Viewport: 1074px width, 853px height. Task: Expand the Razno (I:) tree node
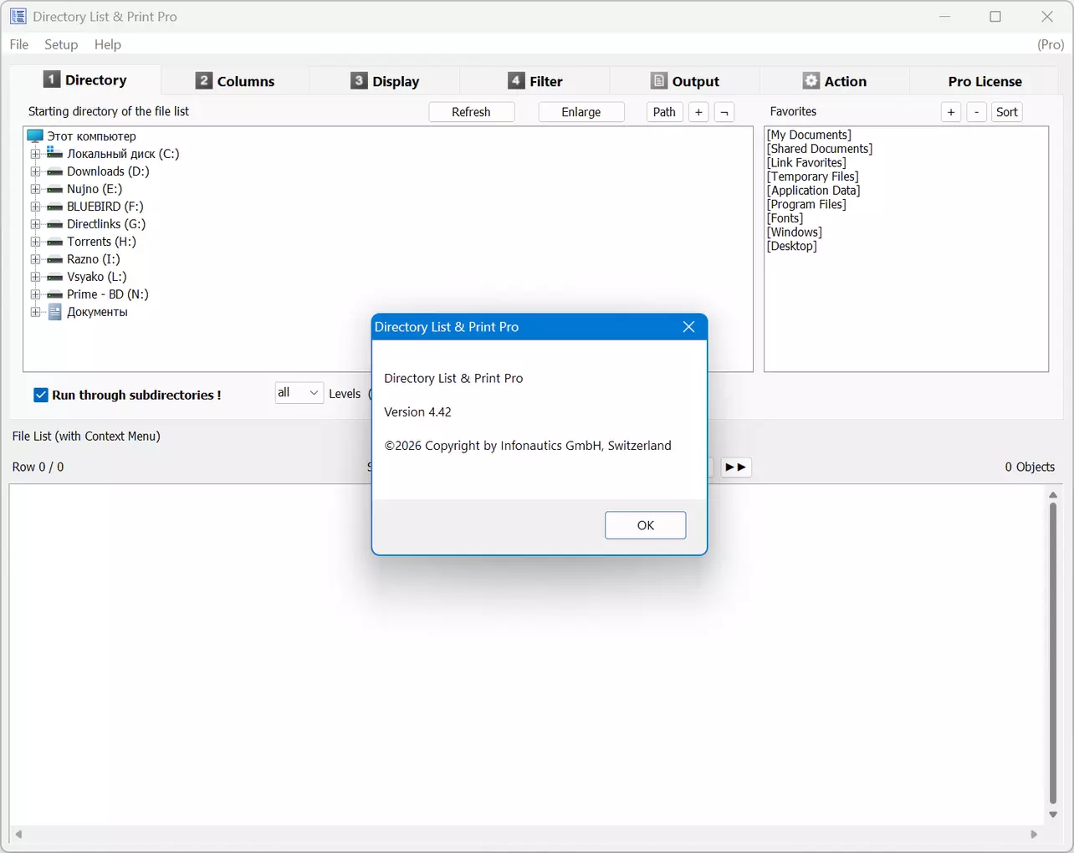coord(35,259)
